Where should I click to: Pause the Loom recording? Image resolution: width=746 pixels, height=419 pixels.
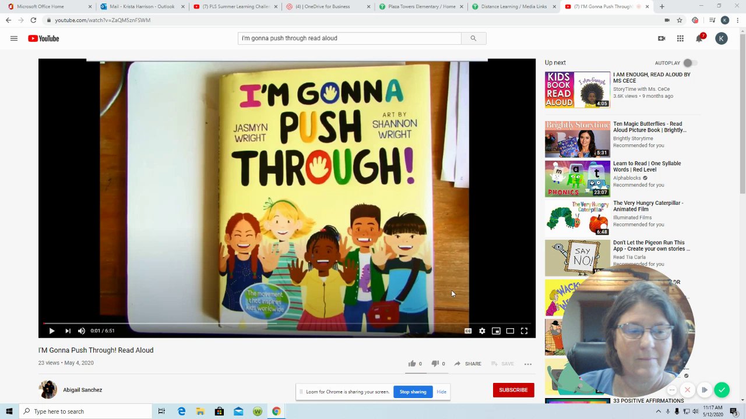coord(704,390)
